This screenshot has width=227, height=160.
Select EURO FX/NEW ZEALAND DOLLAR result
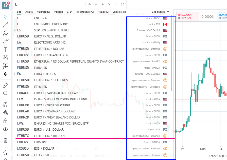click(x=93, y=117)
